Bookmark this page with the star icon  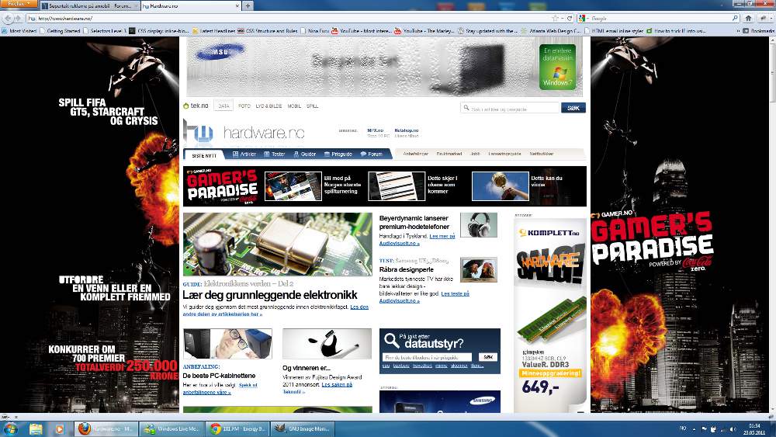click(x=556, y=19)
